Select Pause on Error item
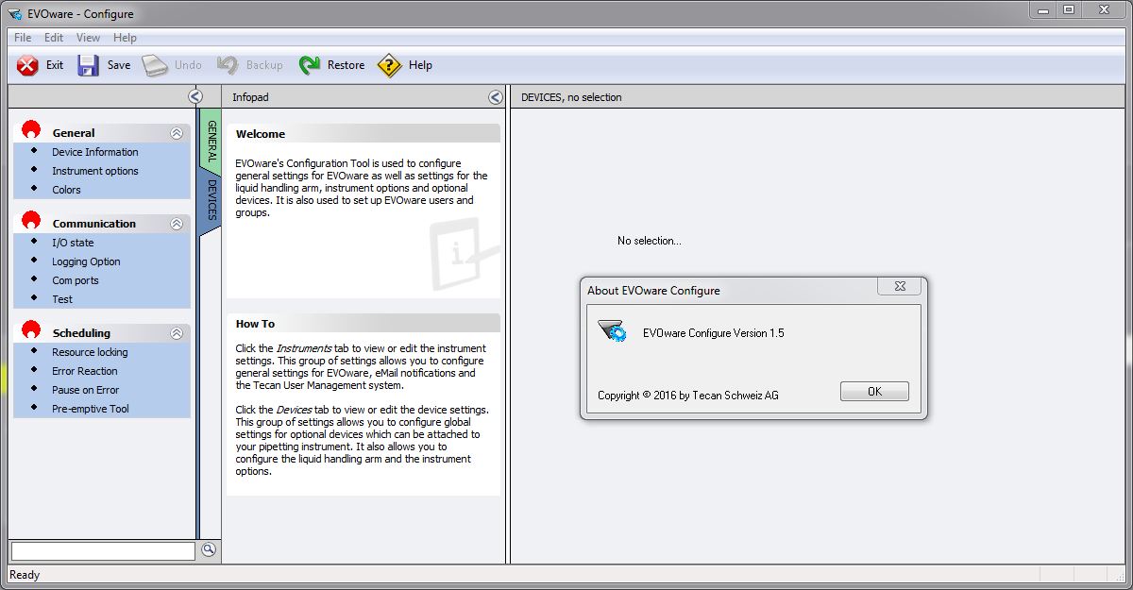 pyautogui.click(x=86, y=390)
